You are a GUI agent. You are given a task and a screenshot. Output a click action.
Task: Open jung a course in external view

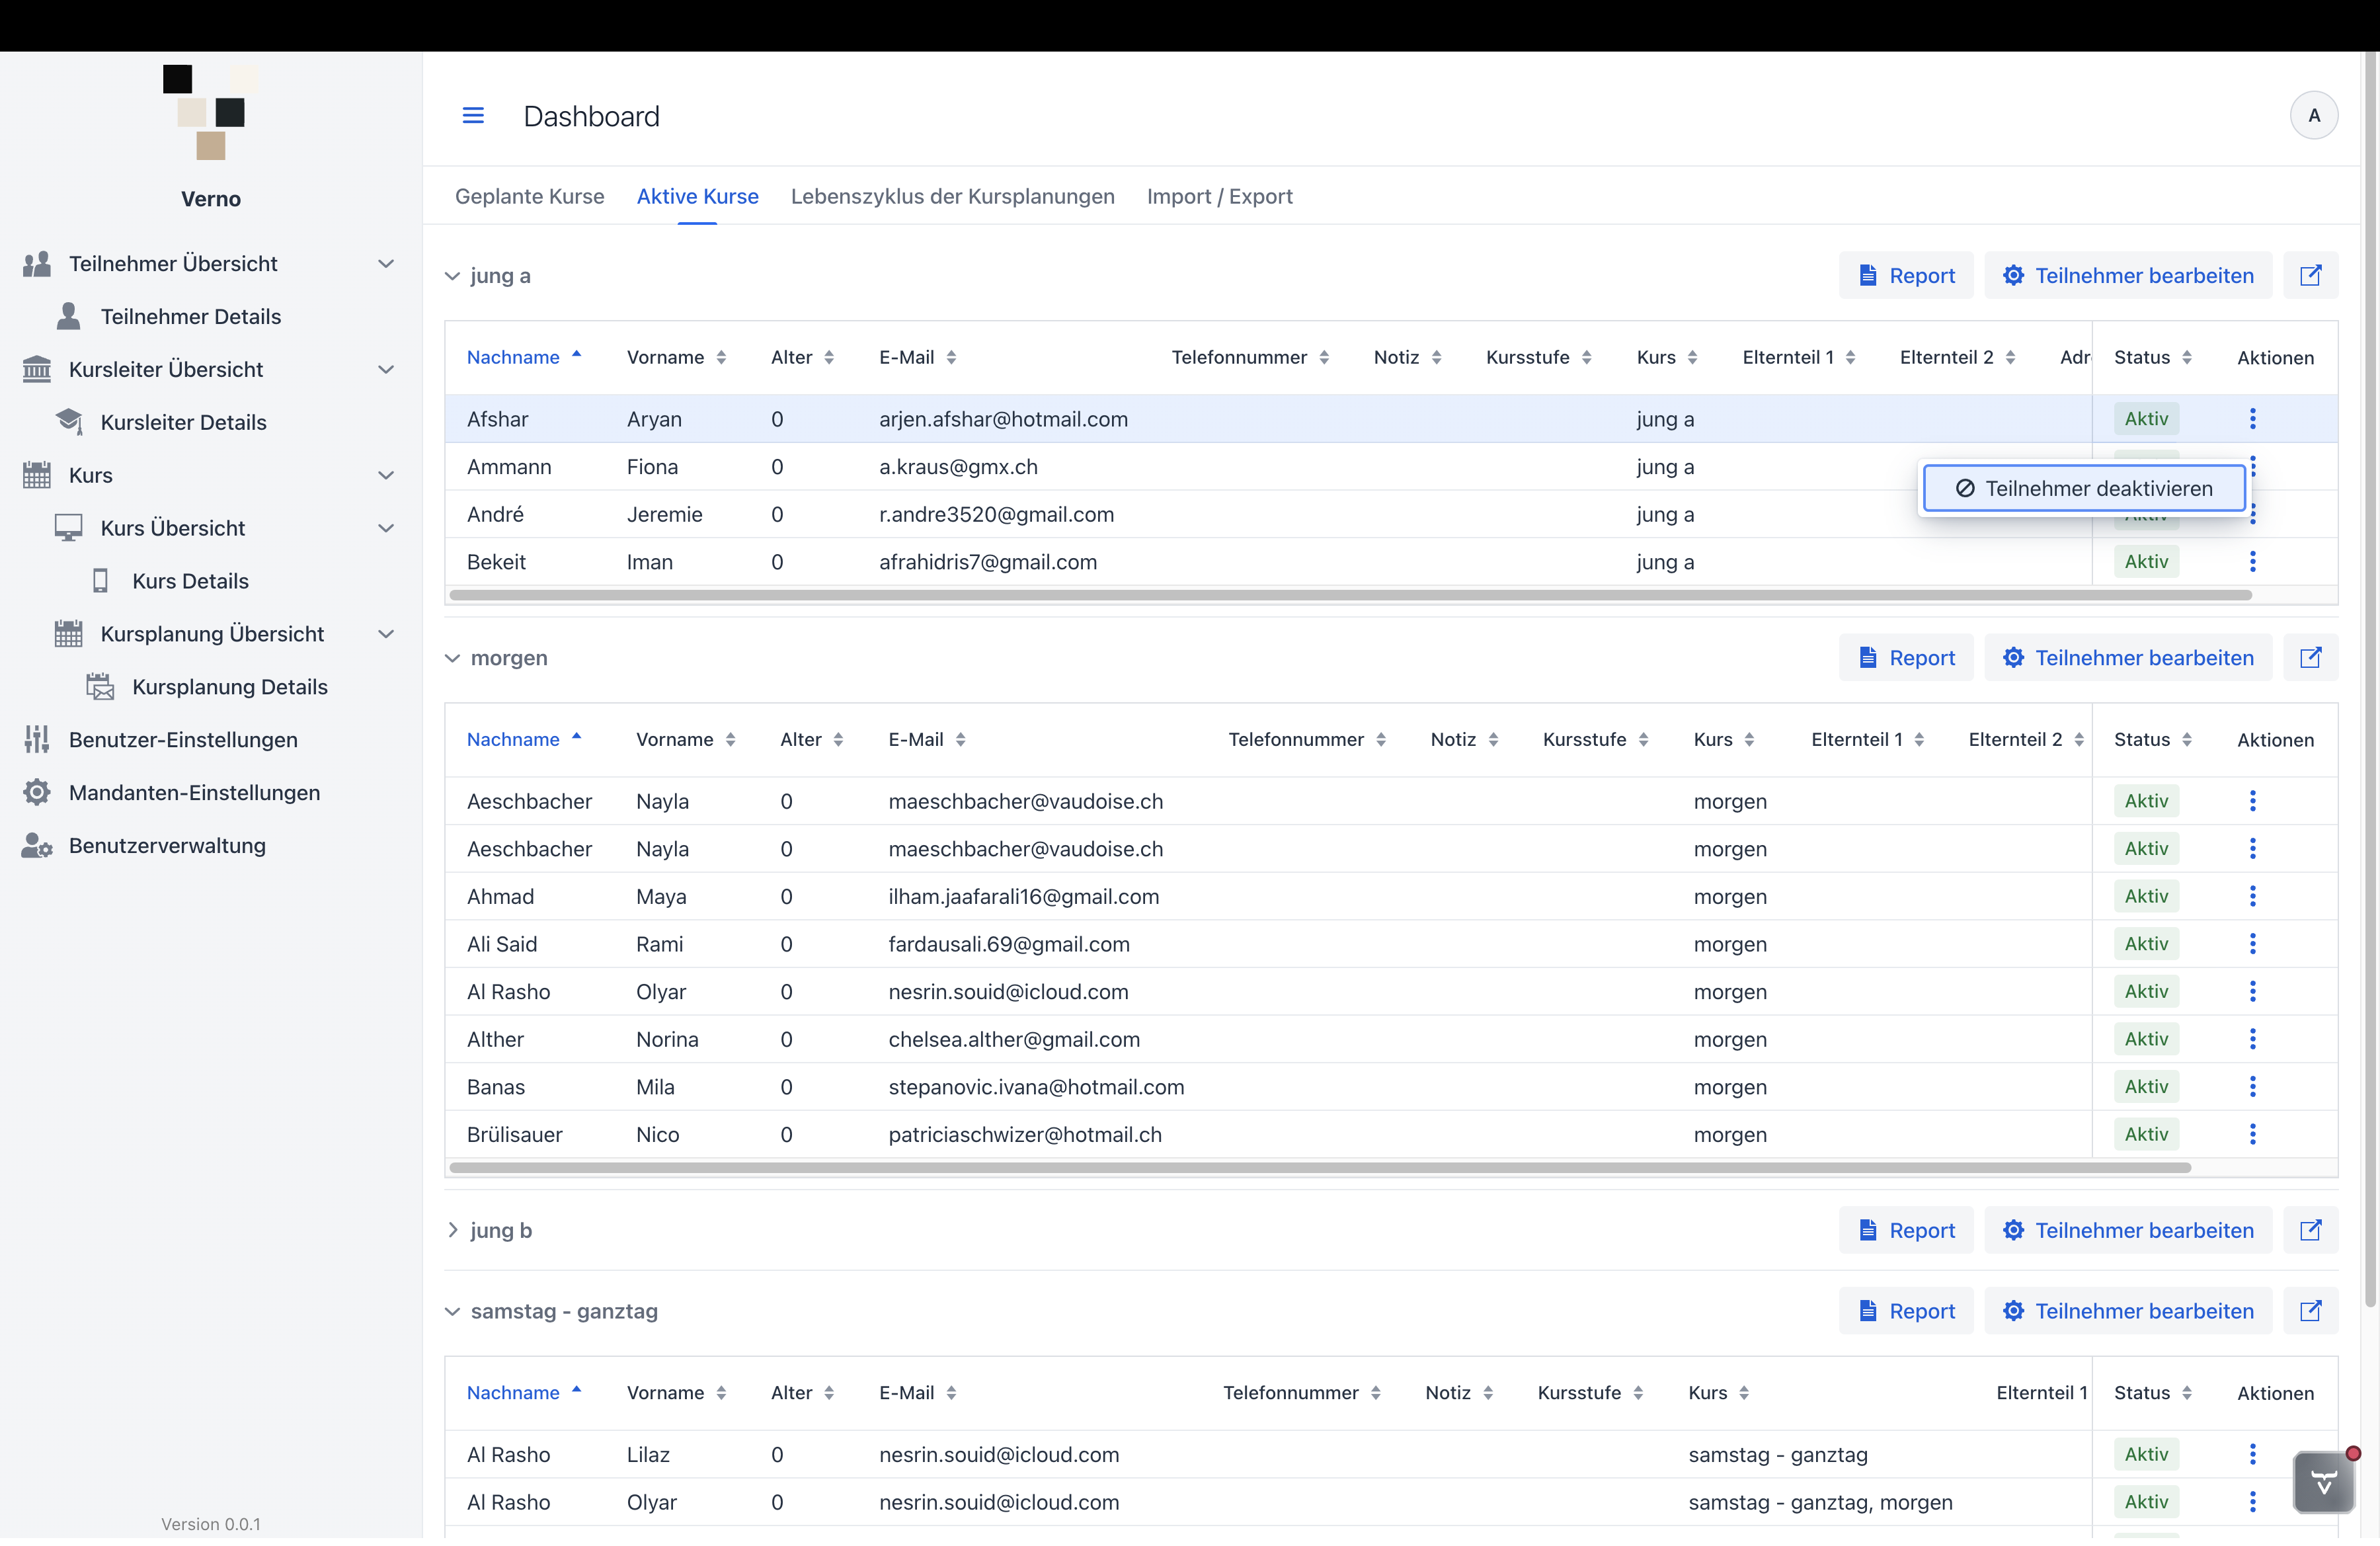click(2310, 275)
